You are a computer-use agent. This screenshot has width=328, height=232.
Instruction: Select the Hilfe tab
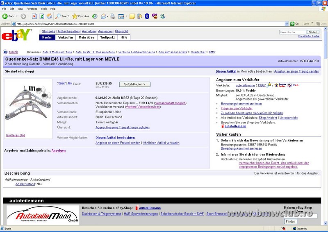pyautogui.click(x=124, y=37)
